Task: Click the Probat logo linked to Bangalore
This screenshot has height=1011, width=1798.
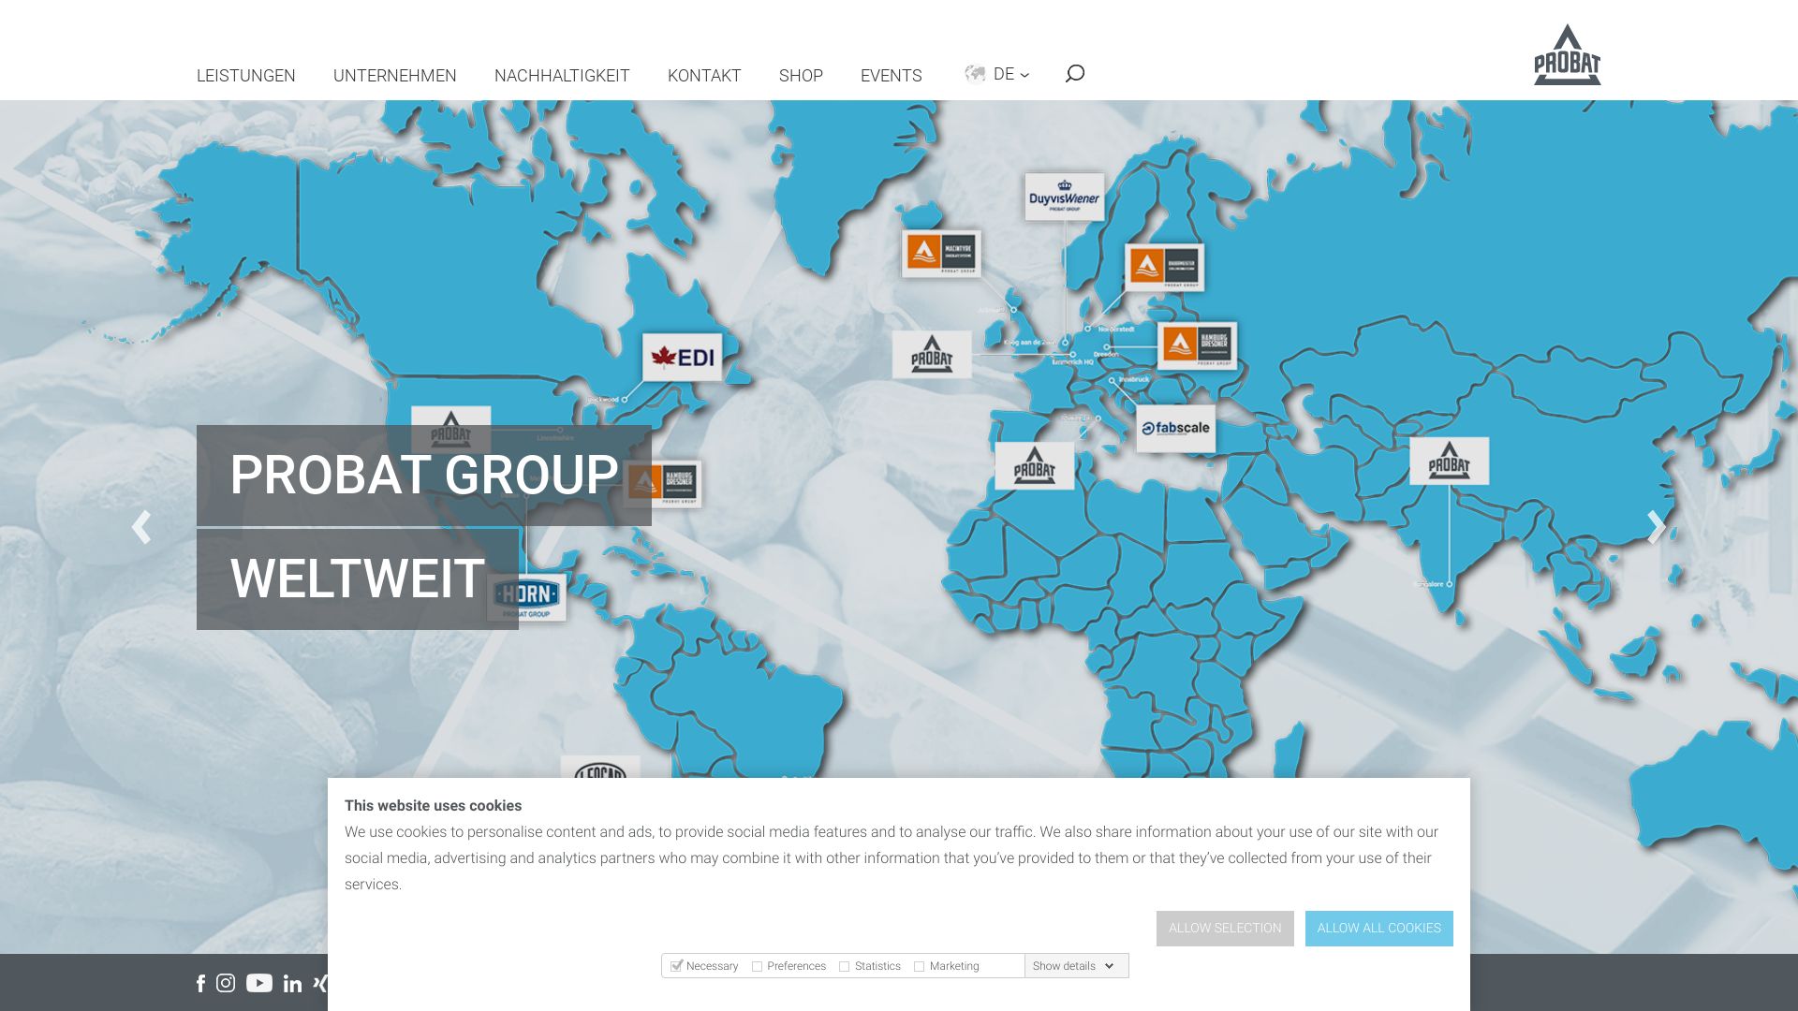Action: 1450,461
